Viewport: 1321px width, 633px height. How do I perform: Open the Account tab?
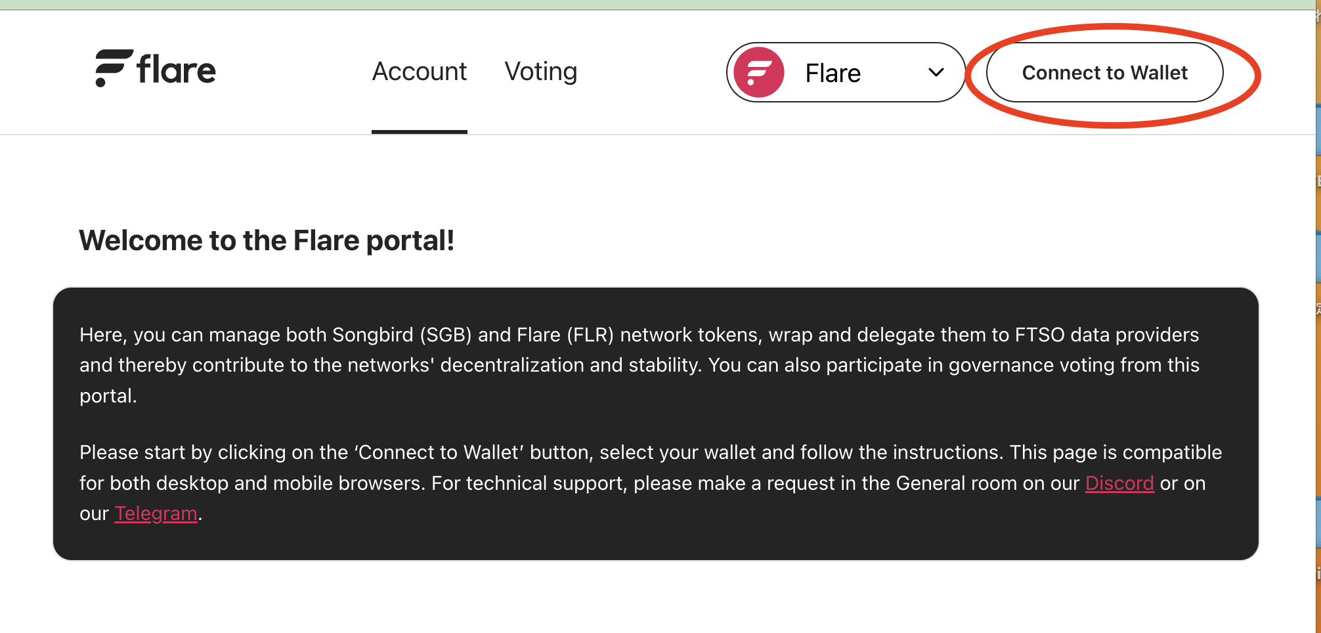coord(420,72)
